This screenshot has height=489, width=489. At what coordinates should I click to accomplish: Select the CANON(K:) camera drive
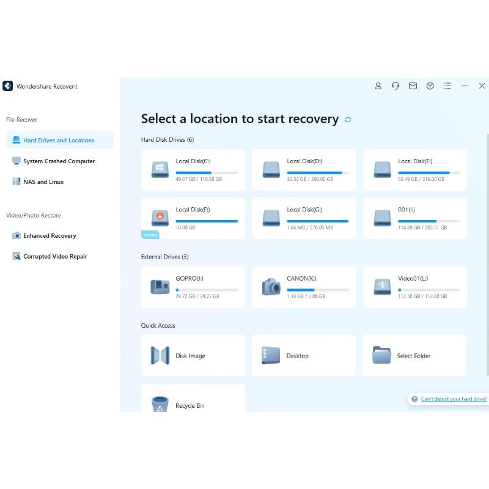304,287
